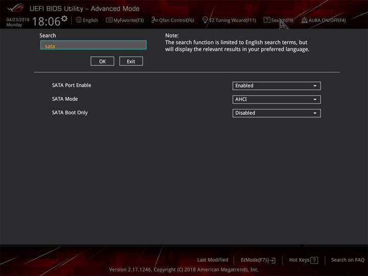Click the BIOS version copyright text
This screenshot has width=368, height=276.
coord(184,270)
